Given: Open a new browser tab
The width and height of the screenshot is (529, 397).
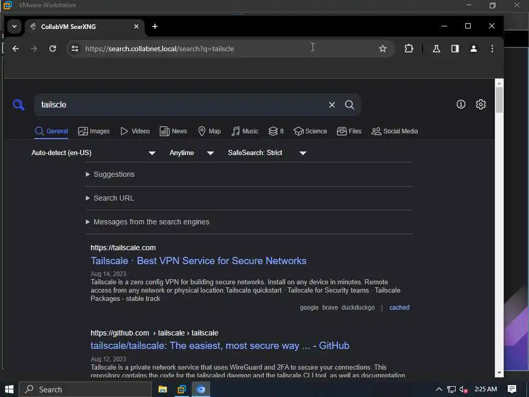Looking at the screenshot, I should tap(155, 26).
